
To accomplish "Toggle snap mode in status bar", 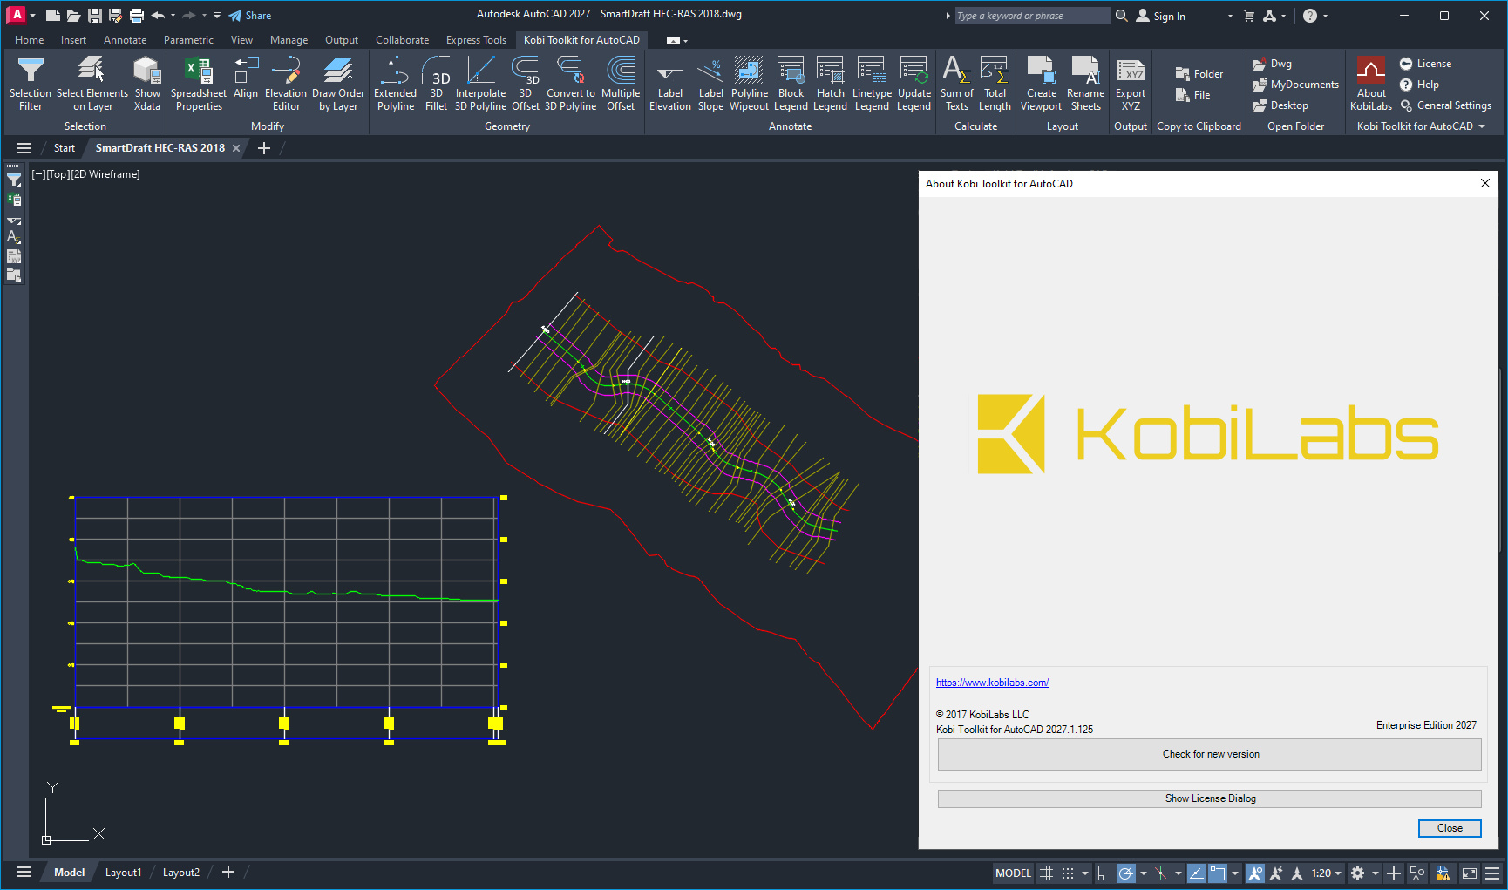I will click(1068, 873).
